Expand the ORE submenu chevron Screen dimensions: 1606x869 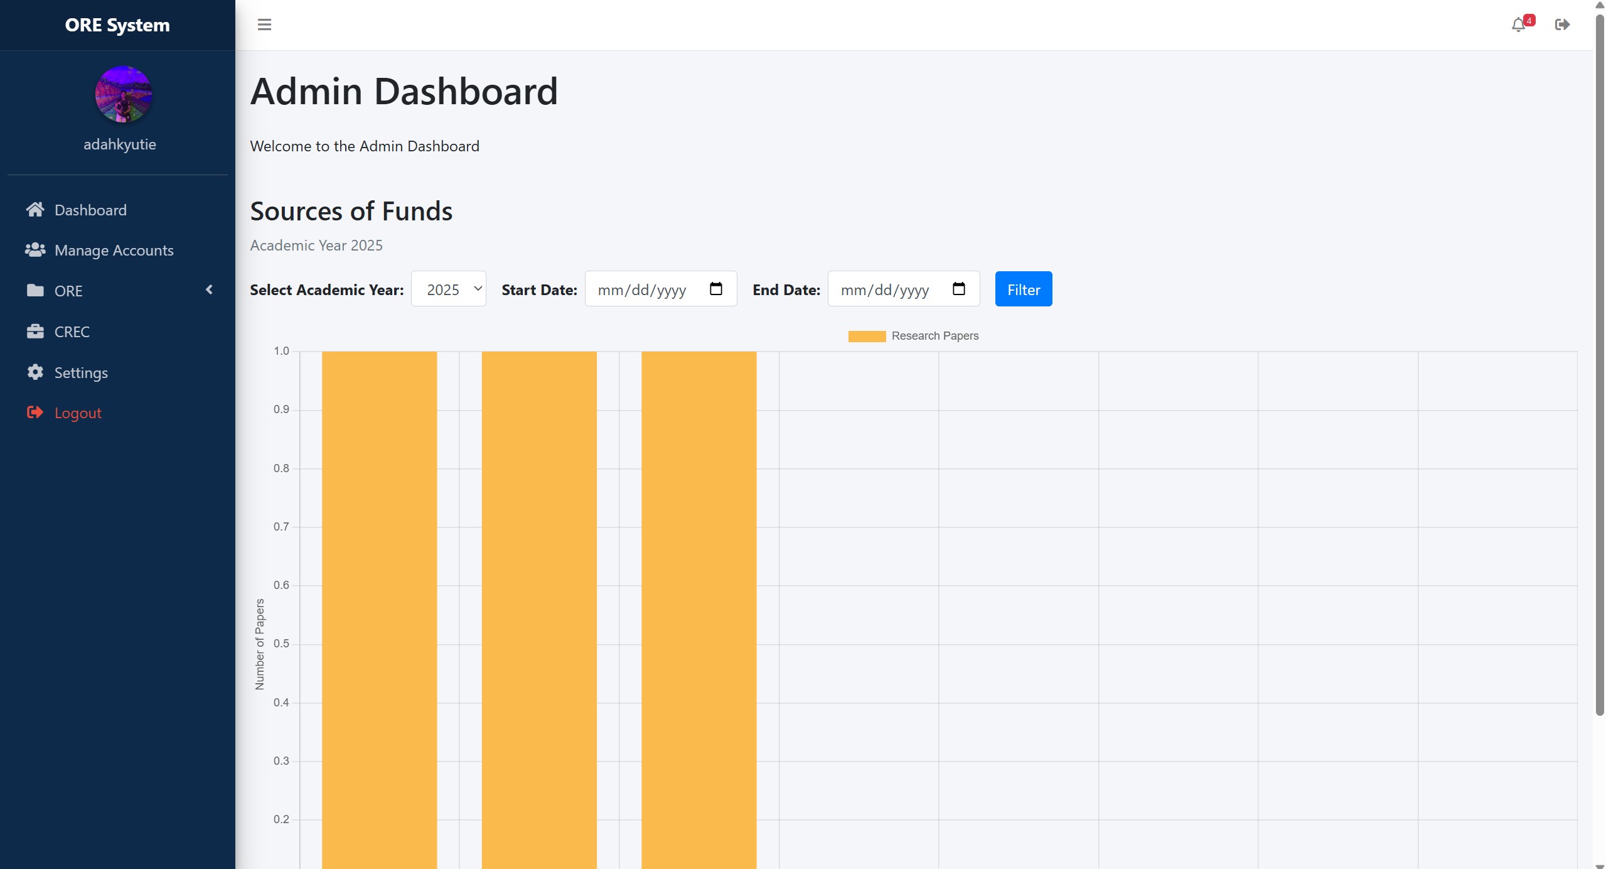[x=210, y=289]
